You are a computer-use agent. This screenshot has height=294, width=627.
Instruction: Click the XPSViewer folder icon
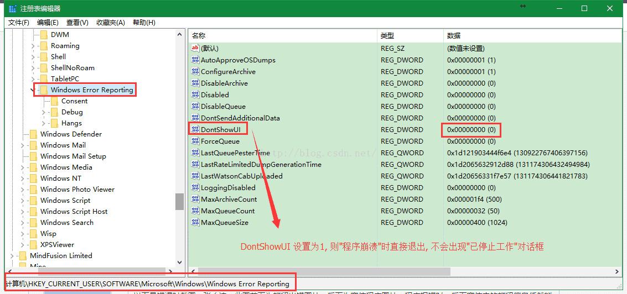tap(34, 244)
